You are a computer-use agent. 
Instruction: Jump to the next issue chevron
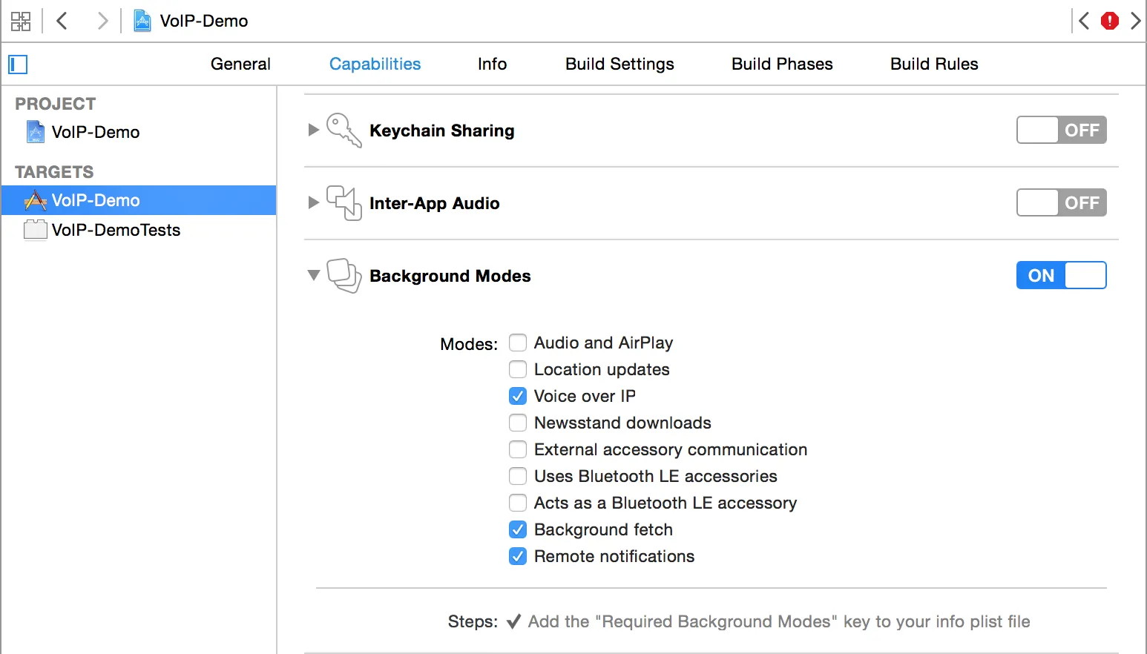tap(1135, 21)
